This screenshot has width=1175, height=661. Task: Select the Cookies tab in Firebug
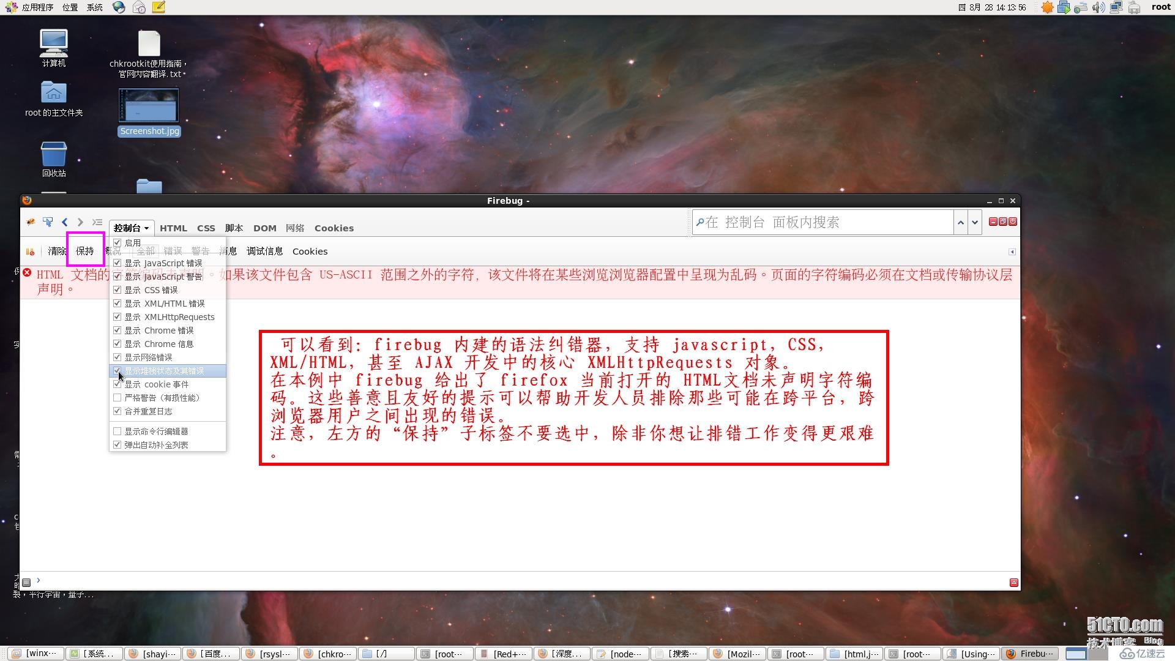pyautogui.click(x=334, y=228)
